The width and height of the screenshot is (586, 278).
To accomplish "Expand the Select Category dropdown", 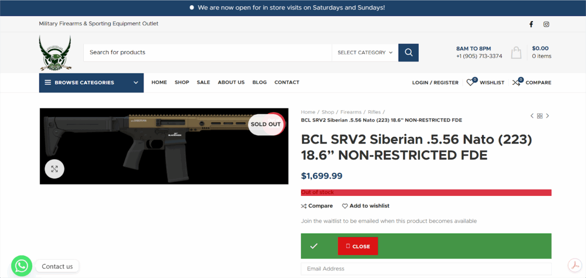I will pos(365,52).
